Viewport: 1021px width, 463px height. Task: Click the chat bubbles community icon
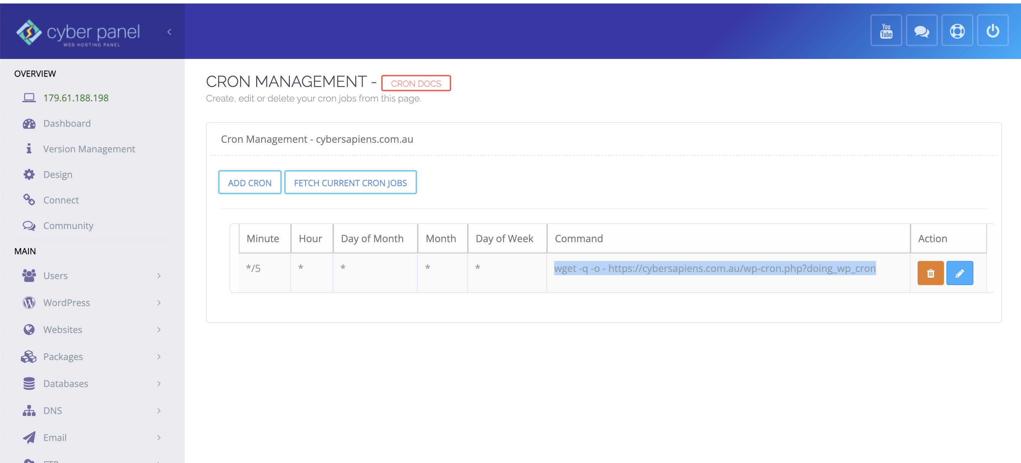pyautogui.click(x=921, y=31)
